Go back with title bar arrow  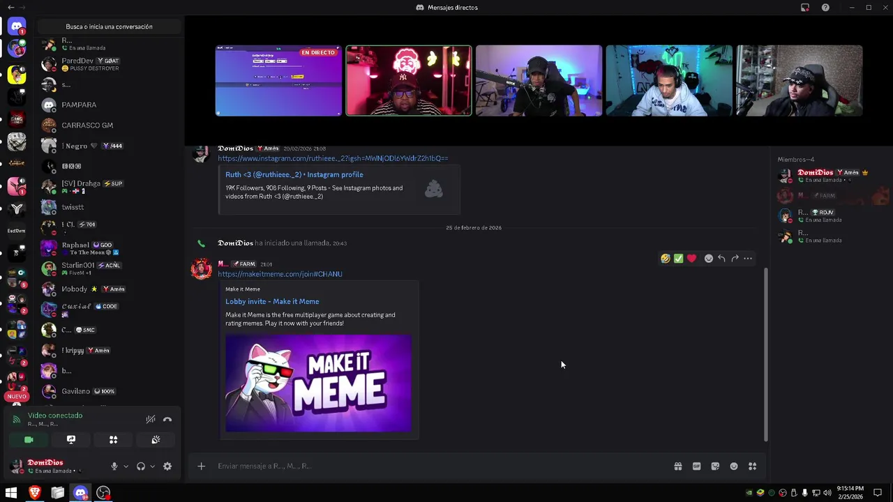10,8
